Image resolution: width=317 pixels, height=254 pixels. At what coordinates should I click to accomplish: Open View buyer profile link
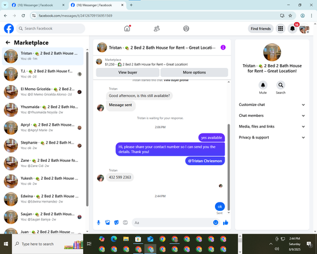[176, 80]
